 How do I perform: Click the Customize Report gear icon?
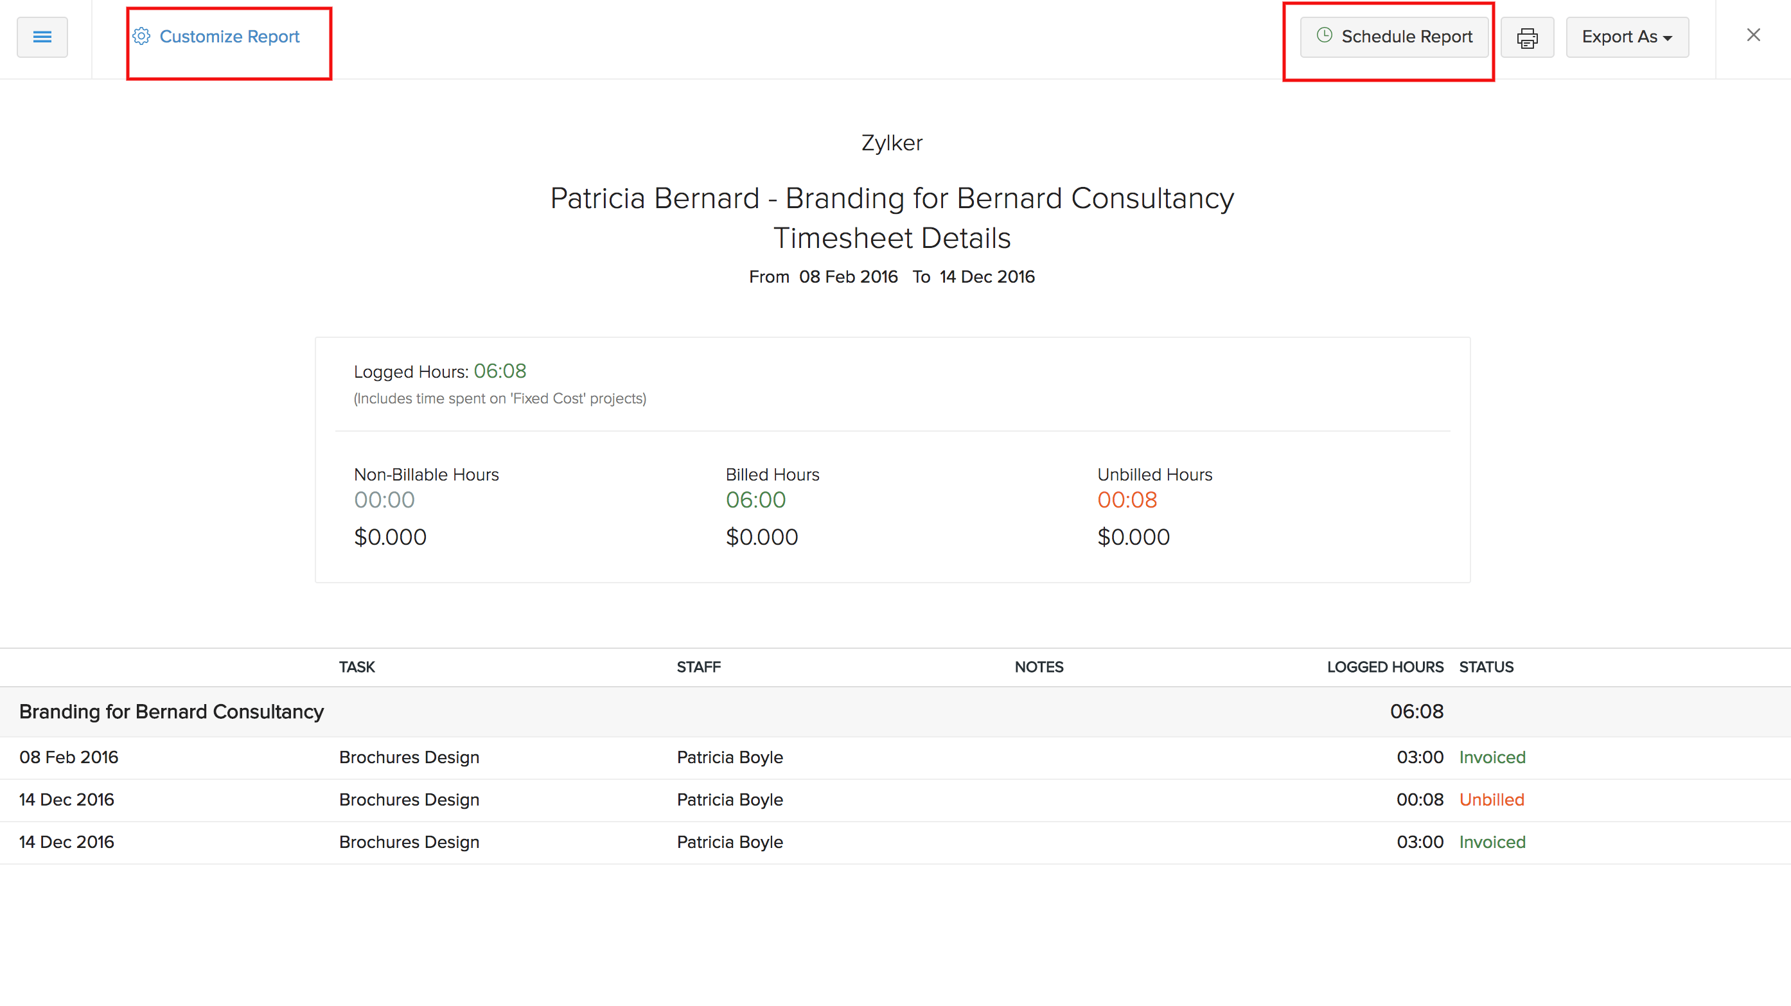point(141,36)
